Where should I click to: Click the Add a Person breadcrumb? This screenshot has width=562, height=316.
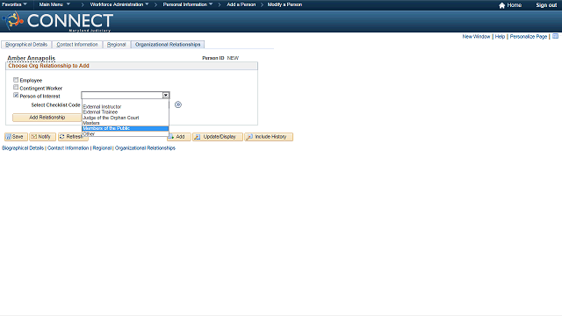coord(241,4)
